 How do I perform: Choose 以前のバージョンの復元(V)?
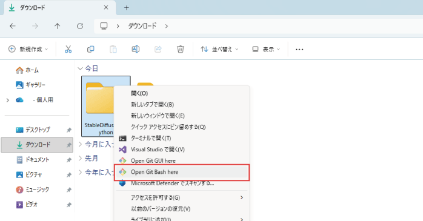point(181,209)
